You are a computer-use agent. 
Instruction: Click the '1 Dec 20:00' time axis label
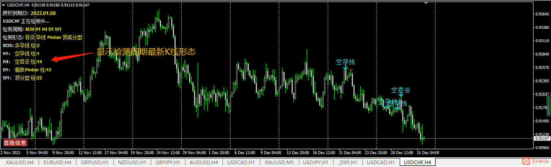pyautogui.click(x=219, y=153)
